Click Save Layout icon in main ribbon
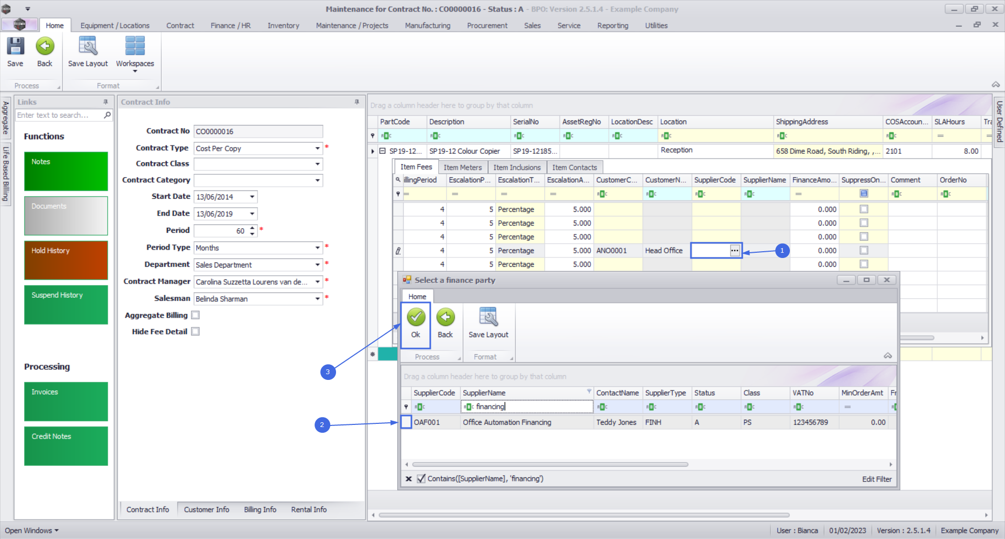This screenshot has height=539, width=1005. (x=87, y=47)
